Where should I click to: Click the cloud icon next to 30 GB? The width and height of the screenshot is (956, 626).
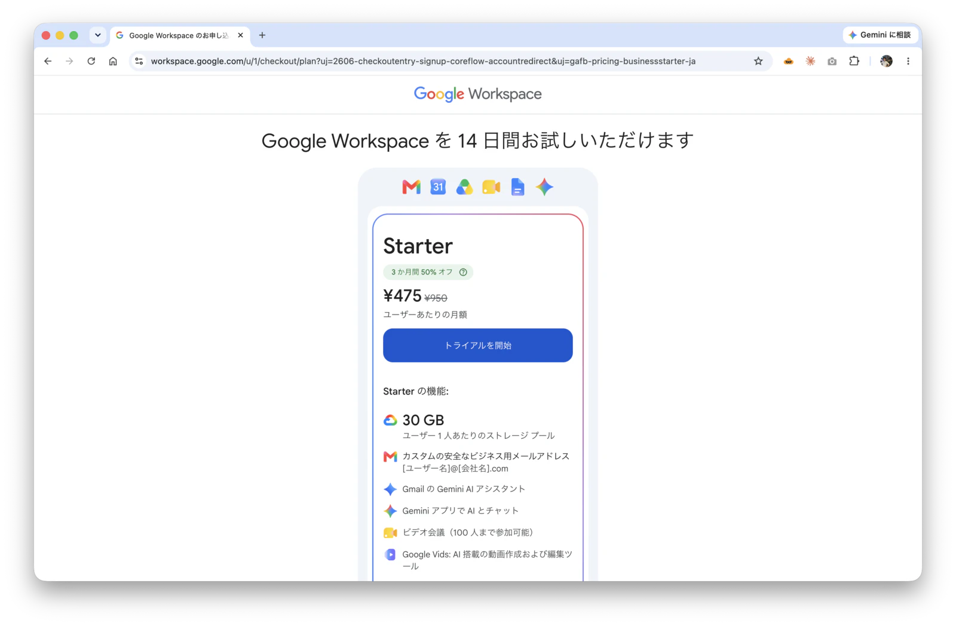pyautogui.click(x=390, y=420)
